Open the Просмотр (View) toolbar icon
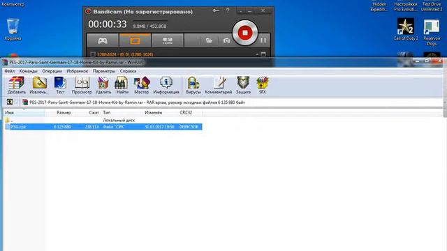 click(x=82, y=85)
